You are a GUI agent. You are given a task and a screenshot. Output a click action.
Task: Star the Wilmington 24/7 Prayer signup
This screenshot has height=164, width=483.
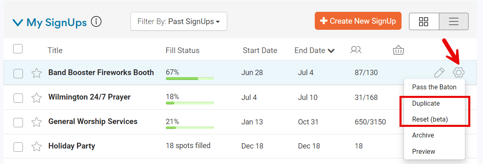click(37, 98)
